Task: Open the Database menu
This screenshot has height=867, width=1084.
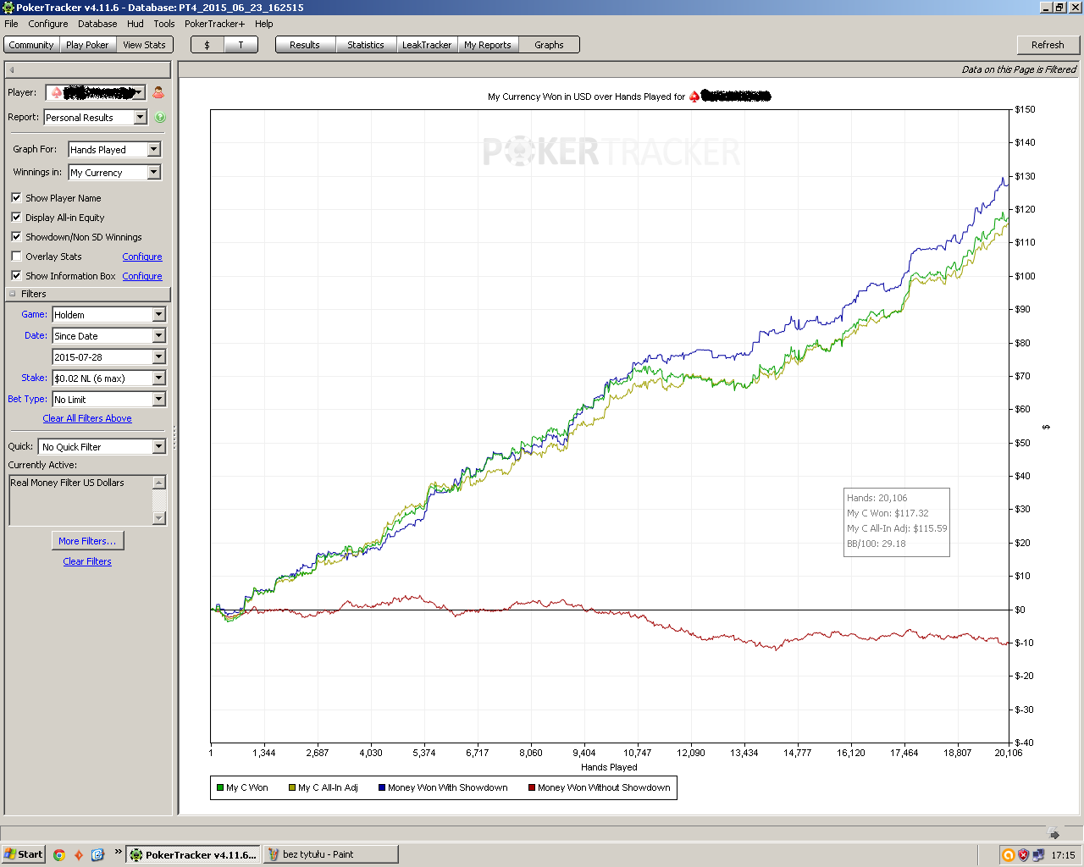Action: 97,24
